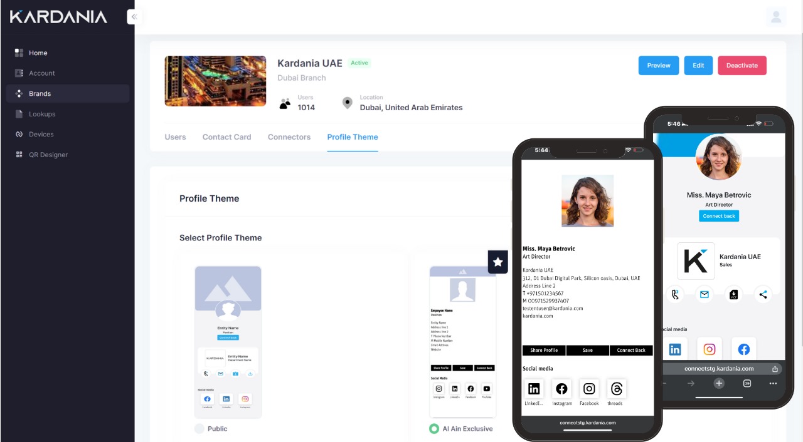Open Brands in the sidebar menu
The width and height of the screenshot is (803, 442).
(68, 93)
